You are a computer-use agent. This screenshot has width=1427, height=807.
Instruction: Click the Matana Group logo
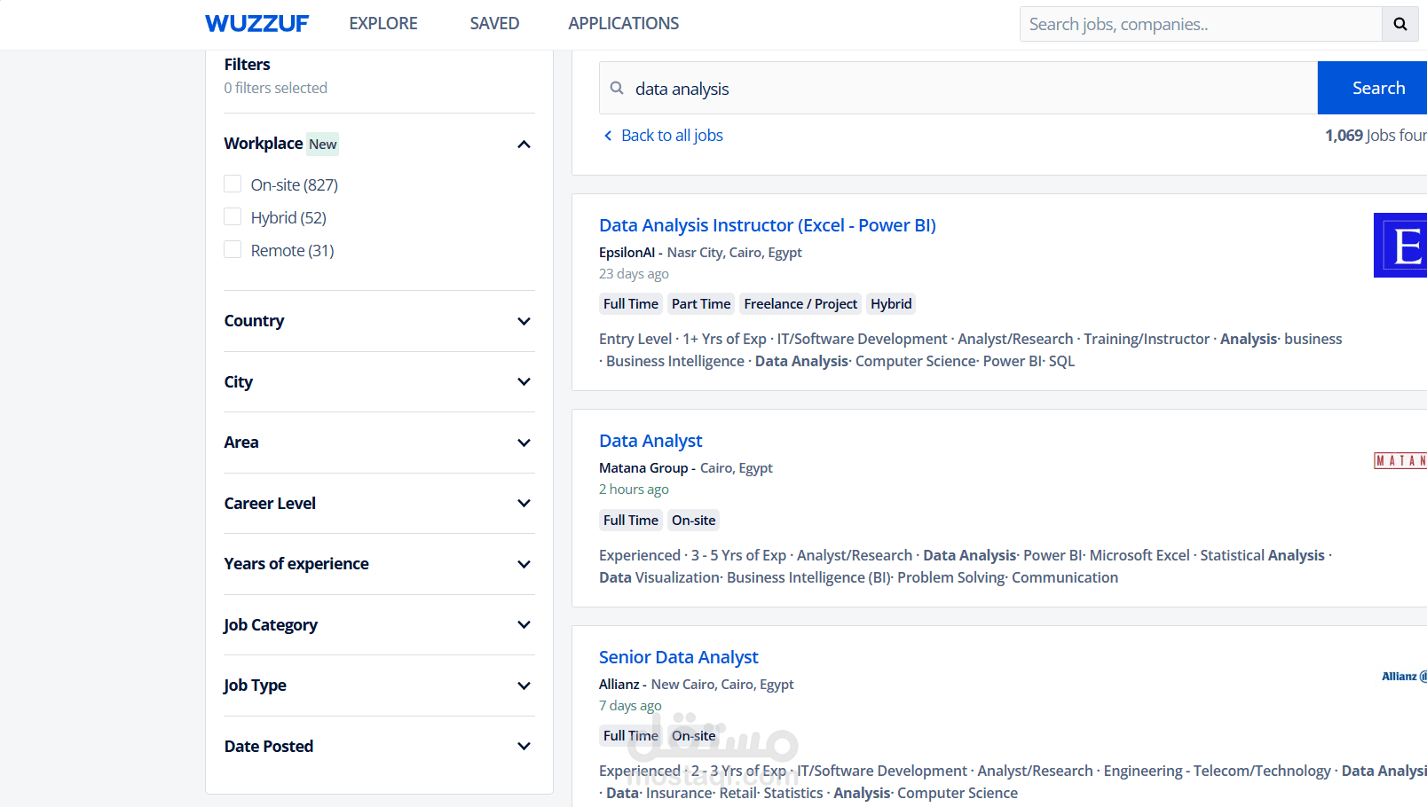[1407, 460]
